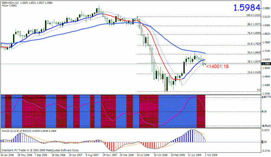Click the -0.2741 MACD scale value
The image size is (271, 157).
(x=266, y=151)
